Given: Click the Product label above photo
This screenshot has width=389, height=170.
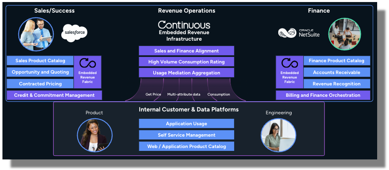Looking at the screenshot, I should [x=94, y=113].
